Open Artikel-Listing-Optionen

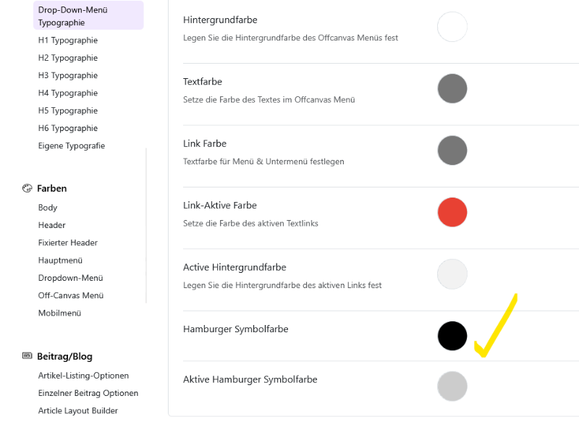point(83,376)
